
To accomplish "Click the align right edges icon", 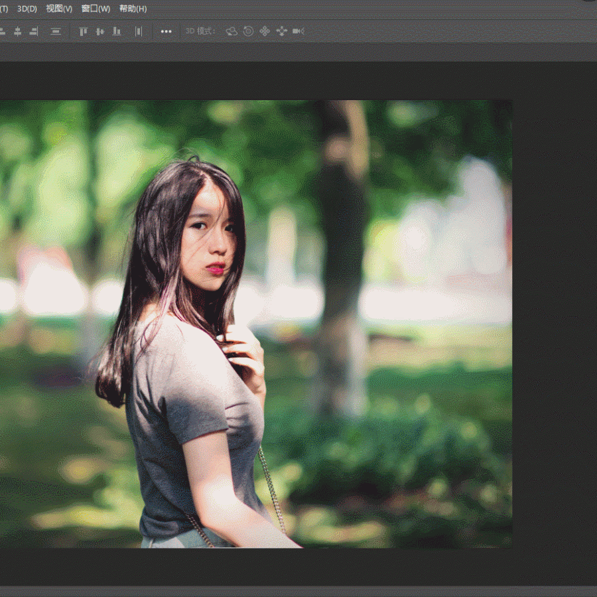I will click(34, 31).
